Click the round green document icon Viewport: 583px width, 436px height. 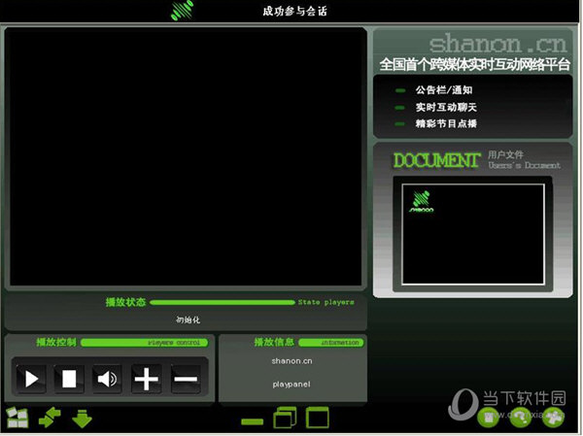488,418
